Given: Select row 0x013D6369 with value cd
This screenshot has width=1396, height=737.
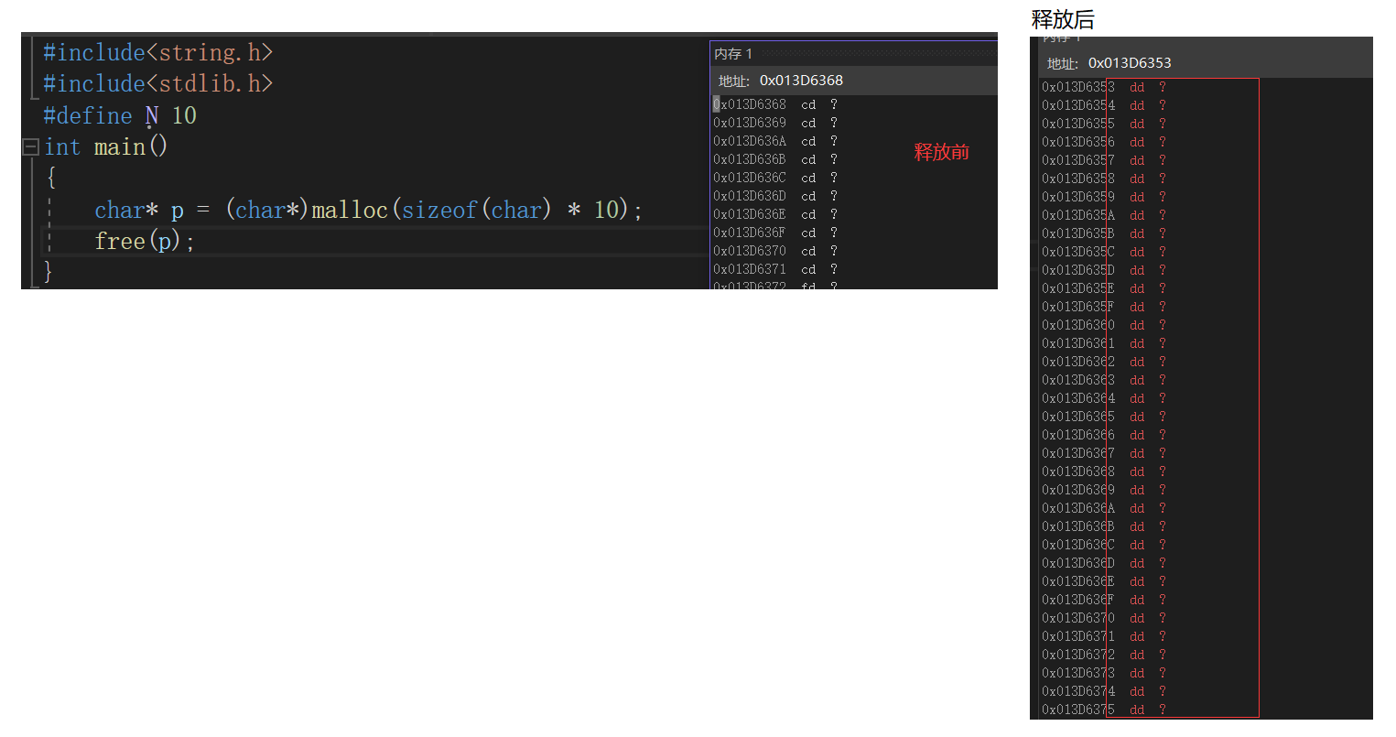Looking at the screenshot, I should tap(776, 123).
